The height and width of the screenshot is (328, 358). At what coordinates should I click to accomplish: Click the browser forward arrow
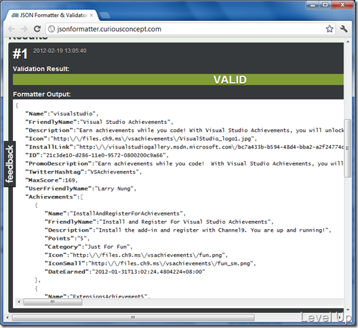point(24,29)
